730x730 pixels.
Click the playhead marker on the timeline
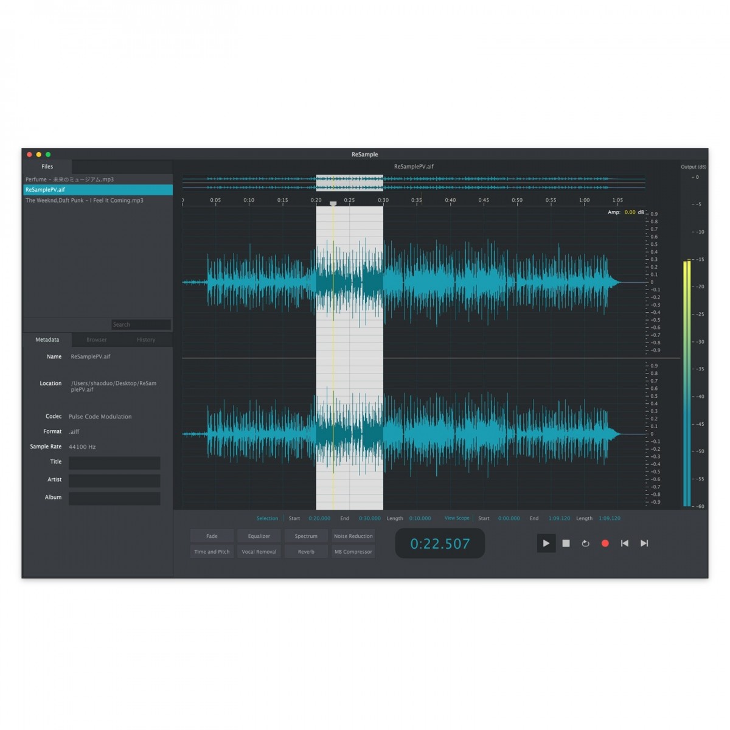pos(333,204)
